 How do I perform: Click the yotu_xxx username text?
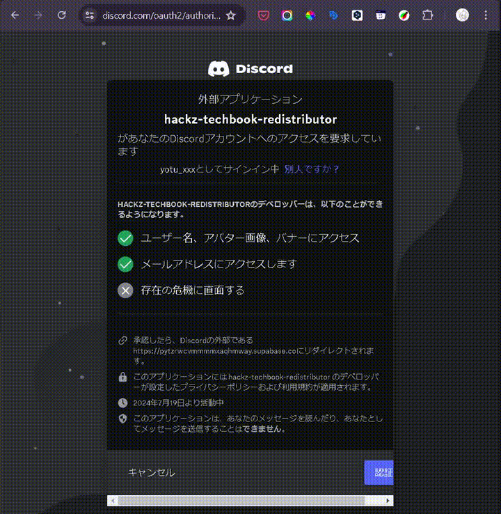point(177,169)
